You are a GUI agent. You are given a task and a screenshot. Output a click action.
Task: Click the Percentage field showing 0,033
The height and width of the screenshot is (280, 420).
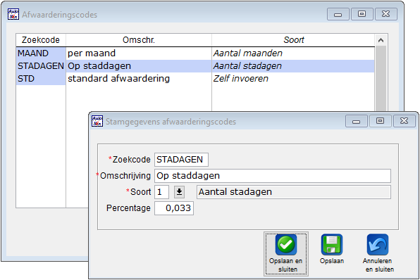click(174, 208)
